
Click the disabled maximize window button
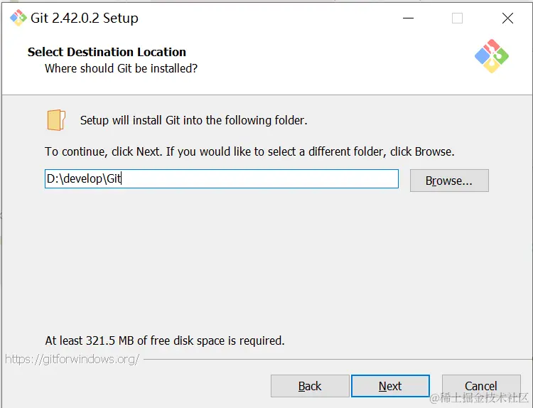[457, 18]
